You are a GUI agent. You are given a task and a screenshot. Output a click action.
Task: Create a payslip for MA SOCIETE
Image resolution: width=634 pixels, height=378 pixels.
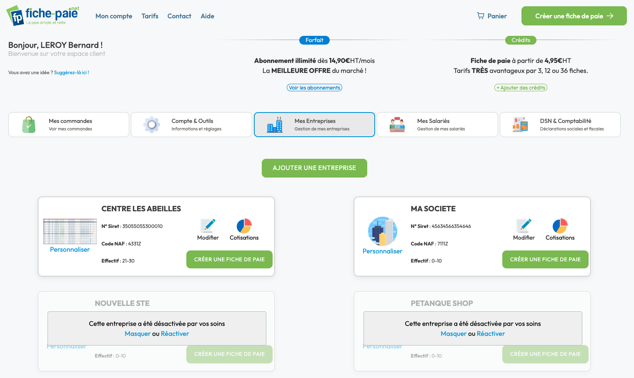[x=545, y=259]
